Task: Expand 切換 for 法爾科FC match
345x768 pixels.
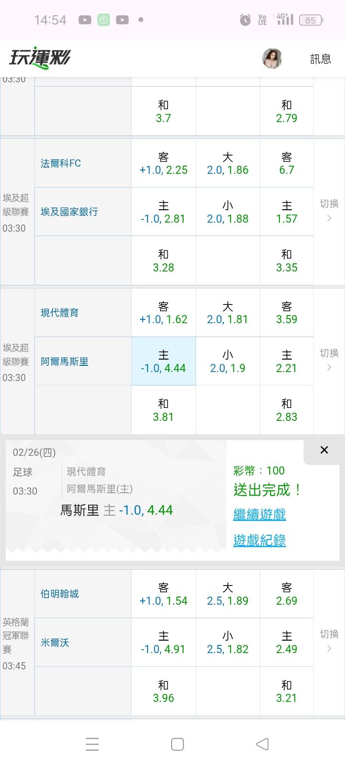Action: pos(329,211)
